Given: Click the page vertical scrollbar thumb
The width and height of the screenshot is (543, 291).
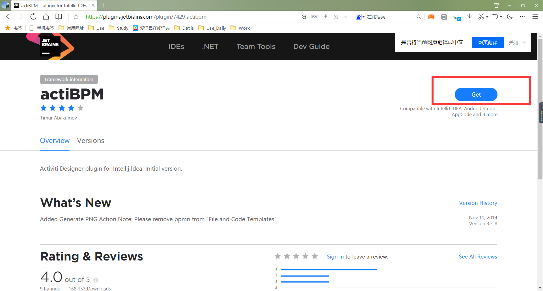Looking at the screenshot, I should tap(540, 109).
